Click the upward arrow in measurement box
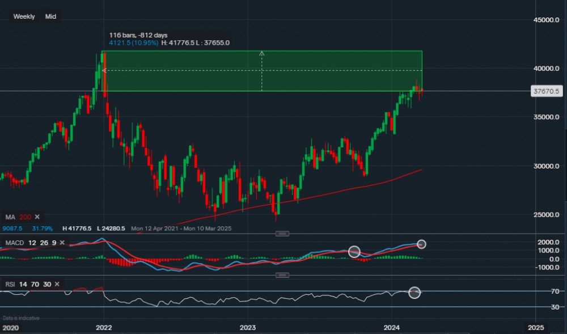 click(x=261, y=54)
